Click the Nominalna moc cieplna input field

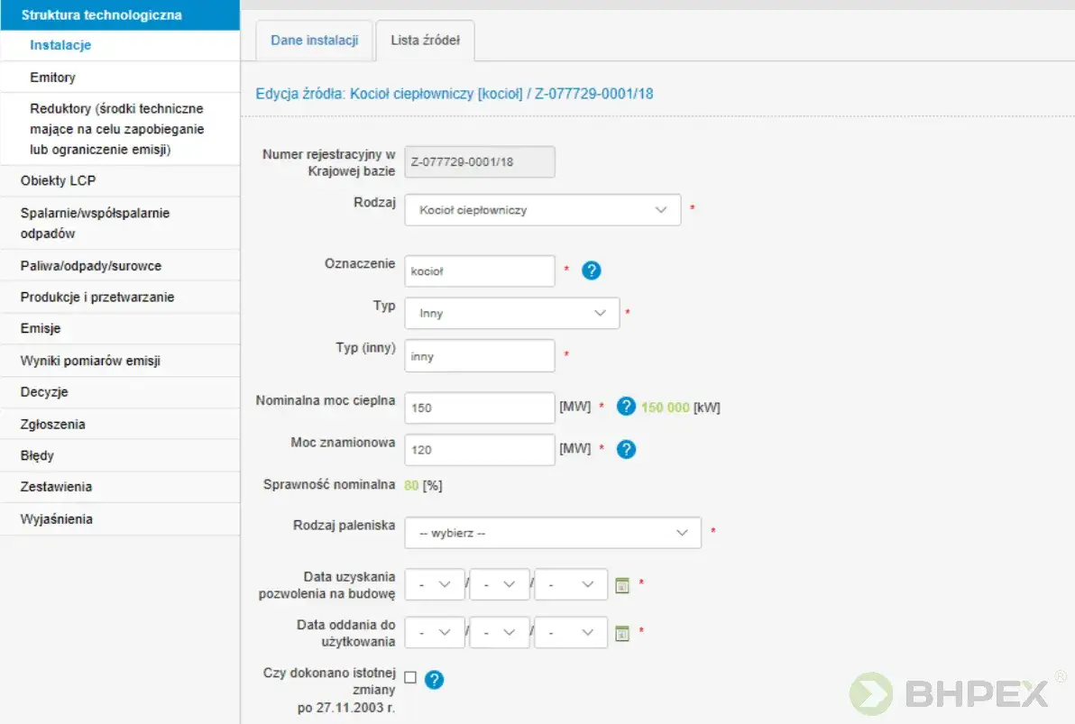point(479,408)
